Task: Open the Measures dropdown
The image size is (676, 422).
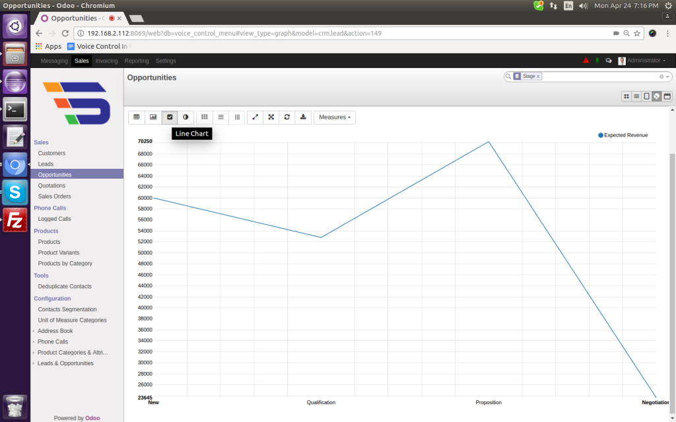Action: pyautogui.click(x=334, y=117)
